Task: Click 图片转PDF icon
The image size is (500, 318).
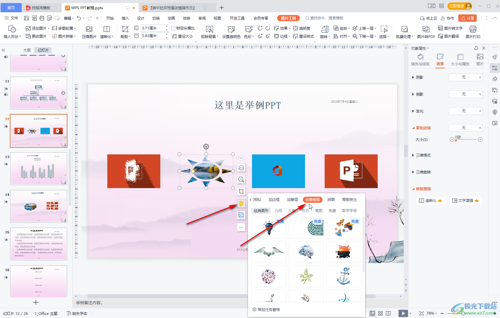Action: pos(426,32)
